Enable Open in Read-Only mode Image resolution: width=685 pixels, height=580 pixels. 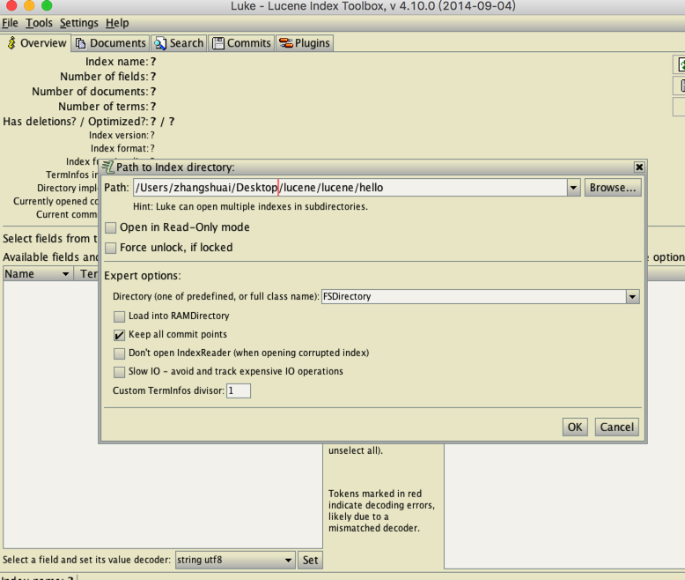coord(111,227)
